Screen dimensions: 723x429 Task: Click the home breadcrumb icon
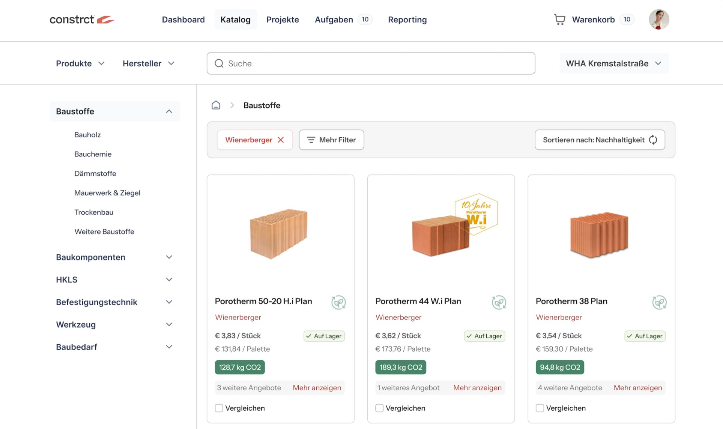point(216,105)
